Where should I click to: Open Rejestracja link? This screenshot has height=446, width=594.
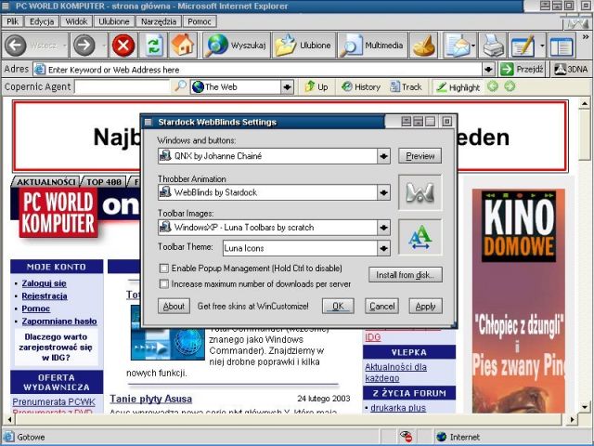45,295
